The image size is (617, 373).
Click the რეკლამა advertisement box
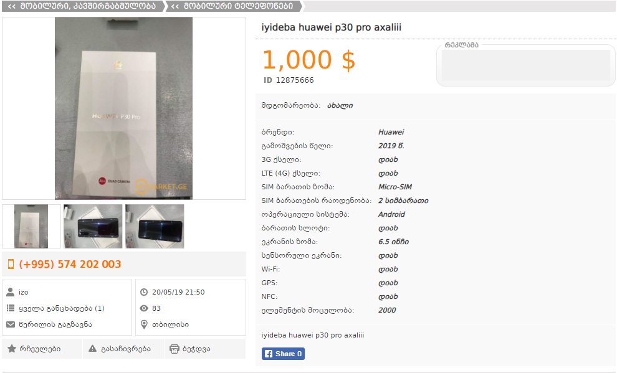pyautogui.click(x=526, y=65)
